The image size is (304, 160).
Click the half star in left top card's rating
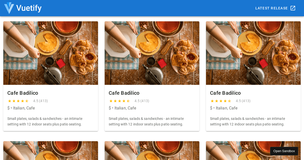pyautogui.click(x=27, y=101)
